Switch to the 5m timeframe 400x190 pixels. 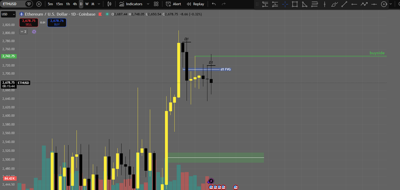coord(50,4)
